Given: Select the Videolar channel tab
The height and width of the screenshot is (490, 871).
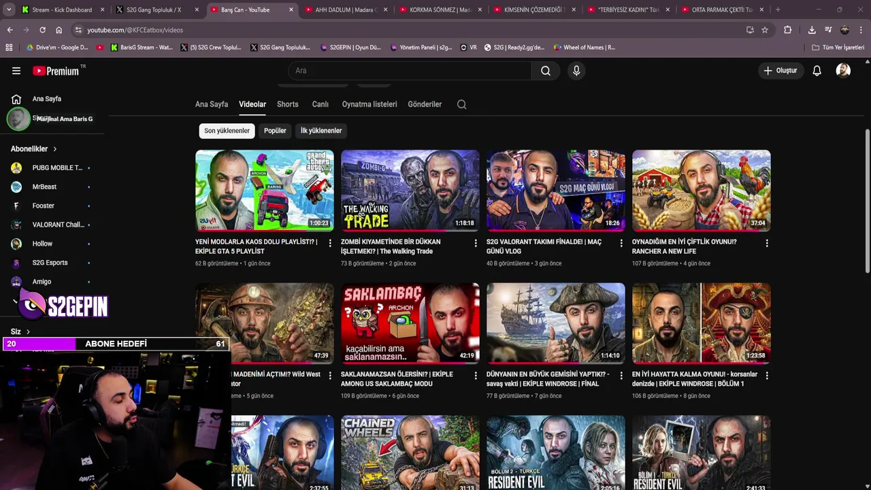Looking at the screenshot, I should click(252, 104).
